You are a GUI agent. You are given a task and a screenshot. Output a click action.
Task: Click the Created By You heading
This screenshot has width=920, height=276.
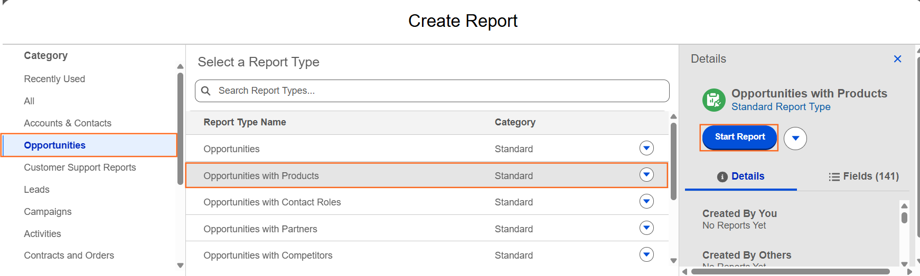(x=739, y=213)
